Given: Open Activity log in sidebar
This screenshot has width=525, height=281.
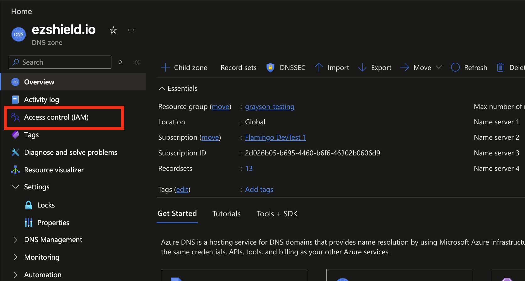Looking at the screenshot, I should click(41, 100).
